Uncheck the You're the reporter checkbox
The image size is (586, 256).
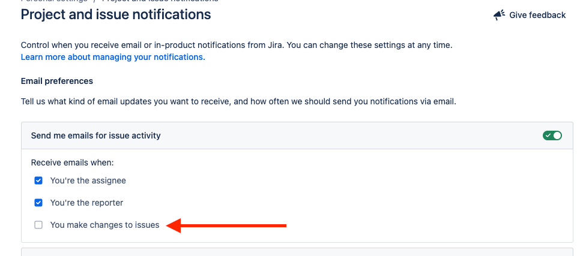[x=38, y=203]
